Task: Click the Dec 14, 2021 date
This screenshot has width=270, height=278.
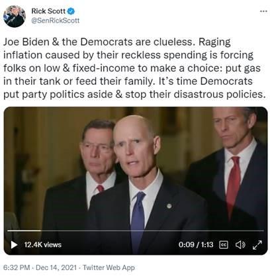Action: click(56, 267)
